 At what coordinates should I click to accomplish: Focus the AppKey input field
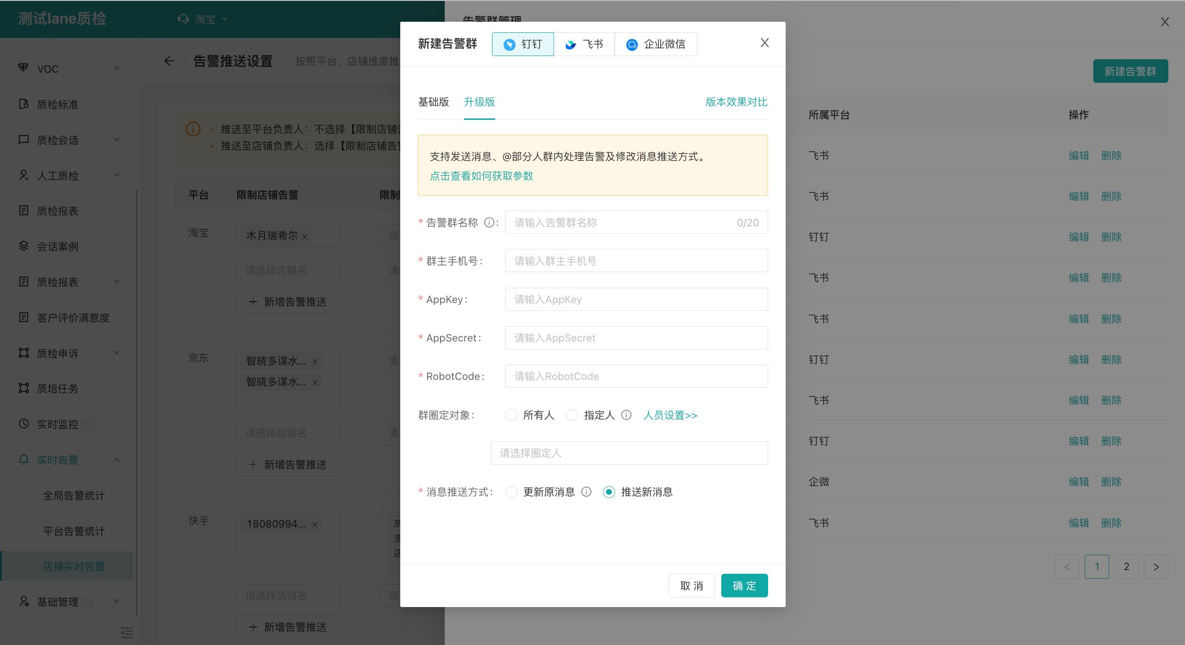click(637, 299)
